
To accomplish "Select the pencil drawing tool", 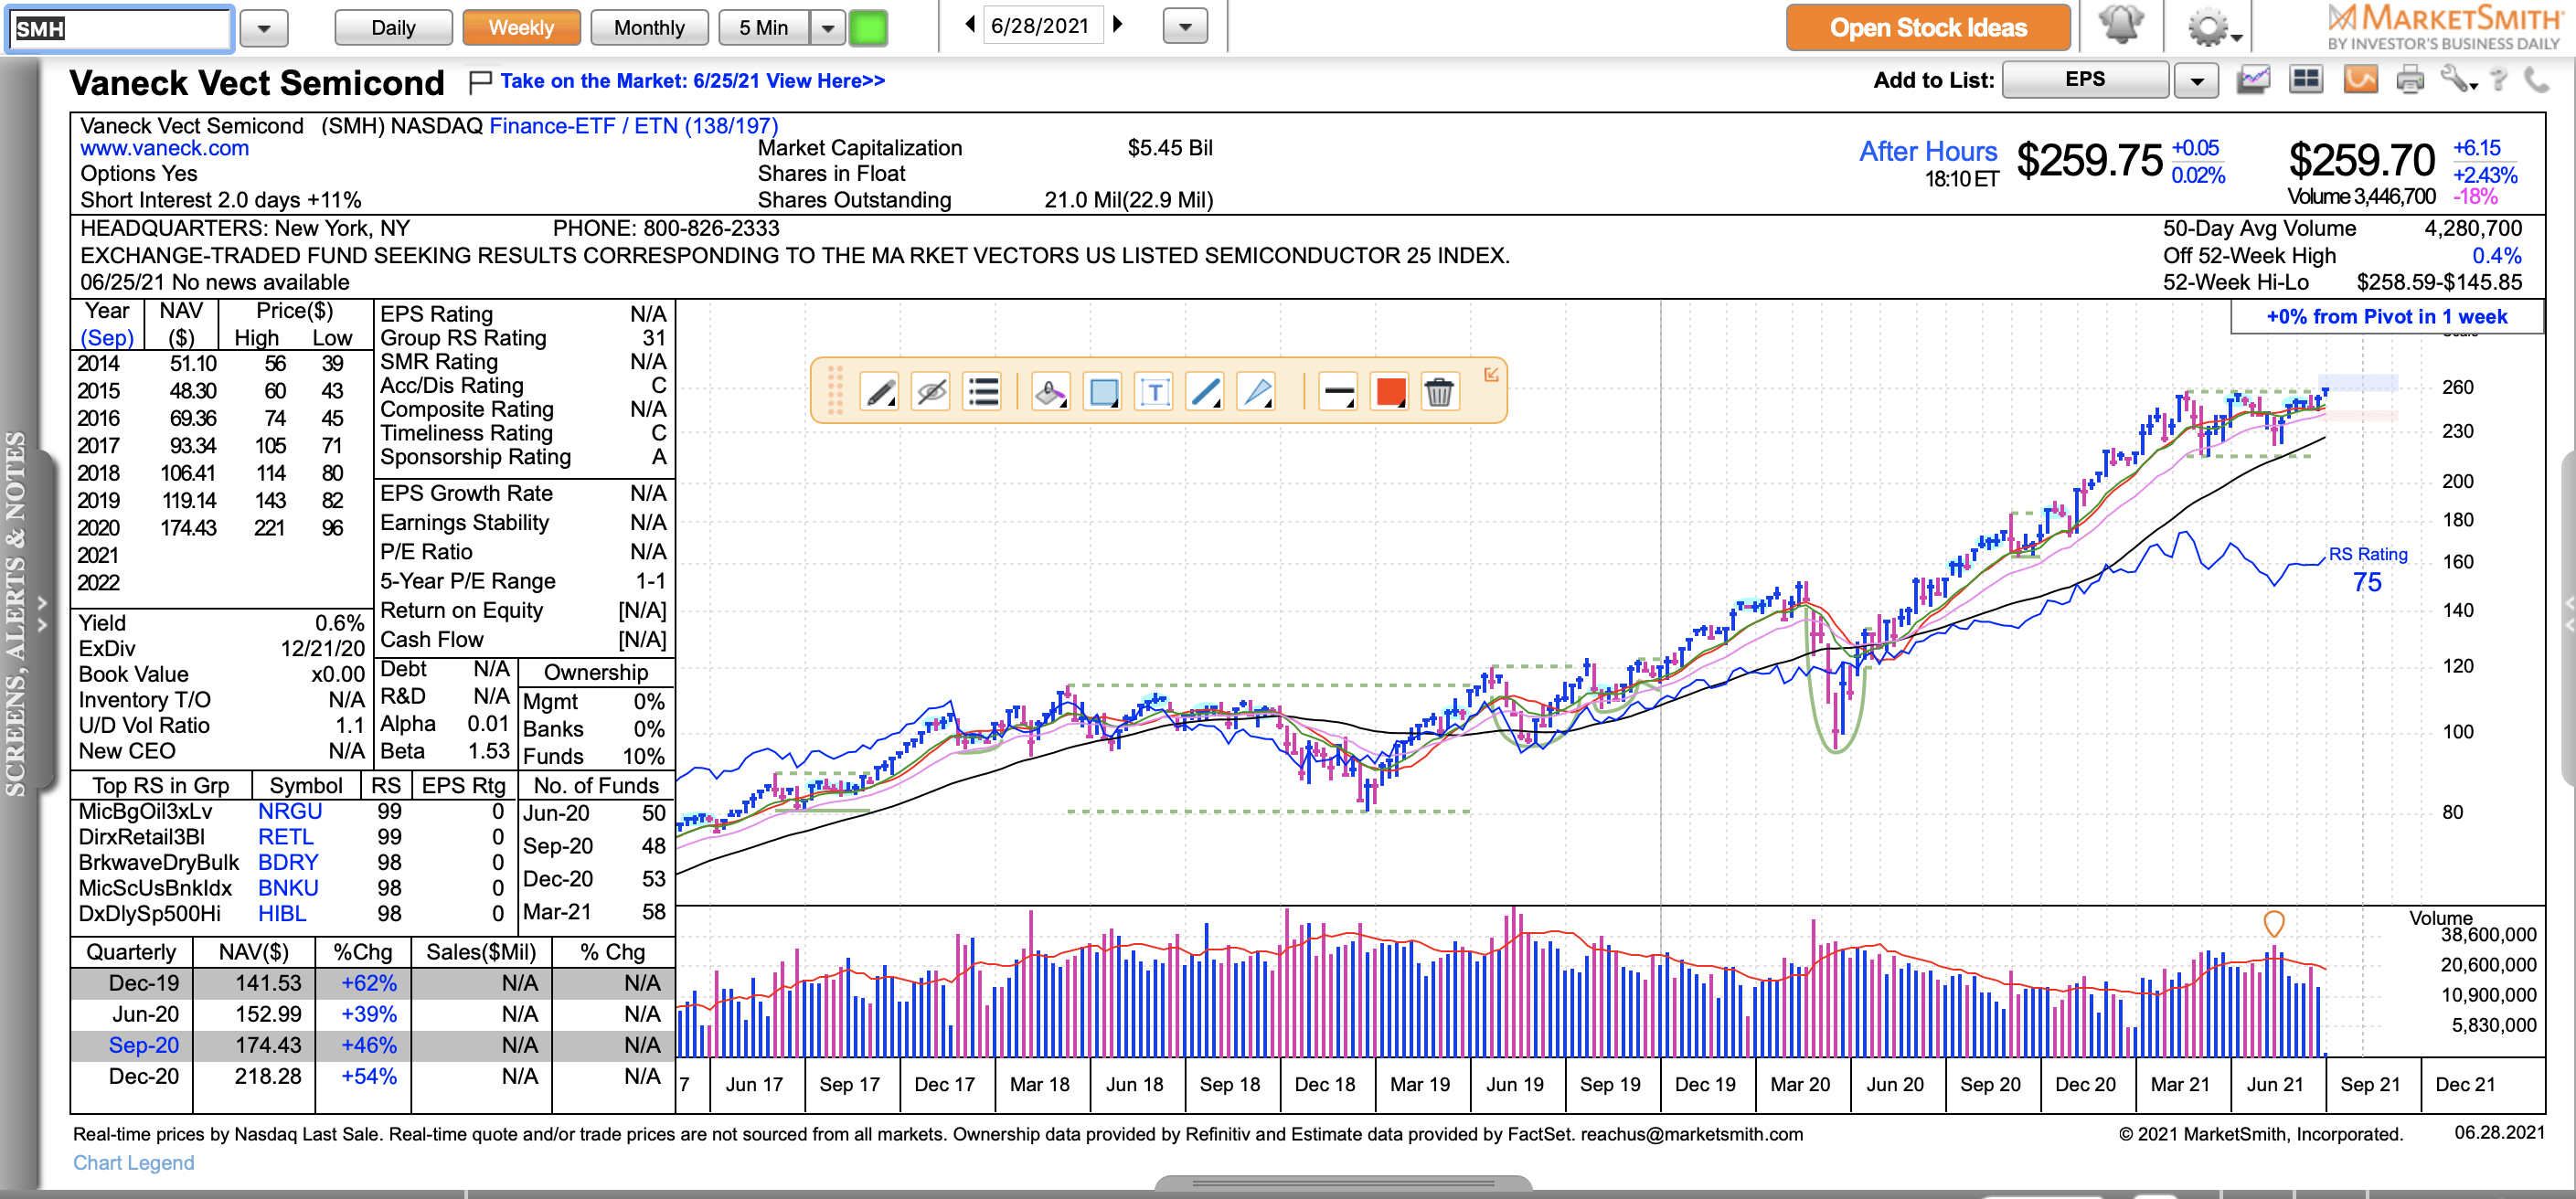I will [x=880, y=392].
